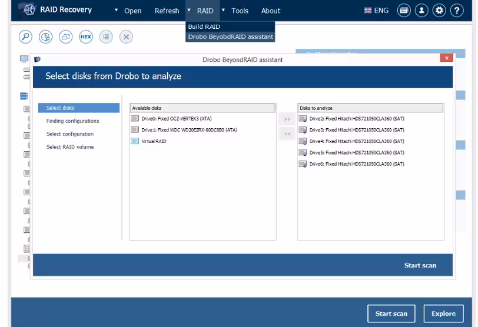
Task: Click the round X close-storage toolbar icon
Action: click(x=126, y=37)
